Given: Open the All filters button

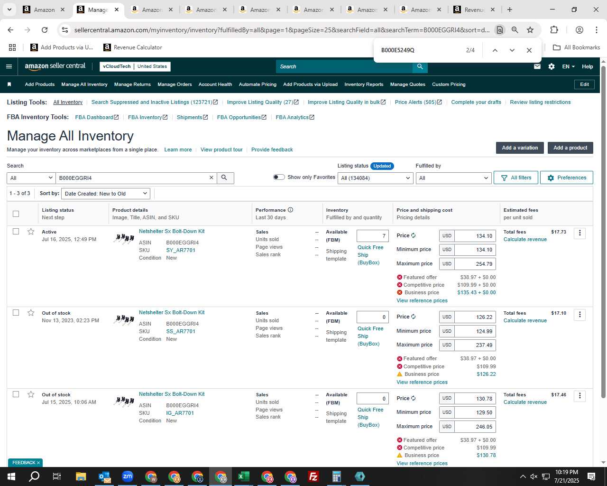Looking at the screenshot, I should click(x=516, y=178).
